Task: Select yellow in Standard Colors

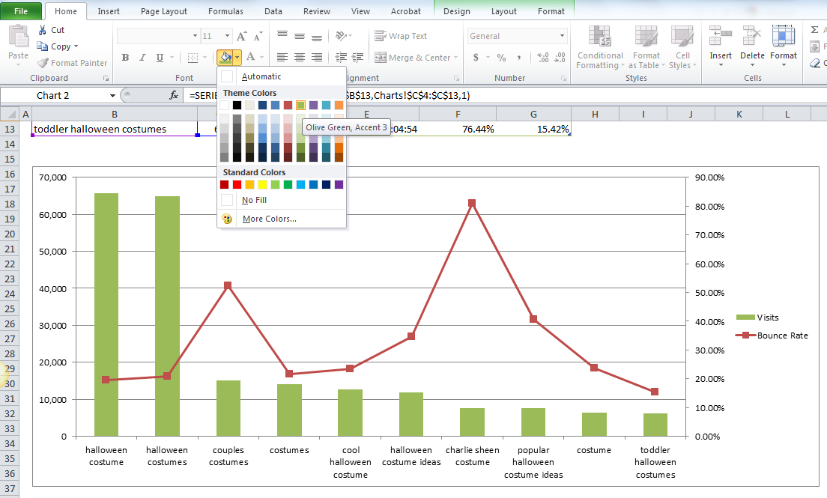Action: [x=262, y=184]
